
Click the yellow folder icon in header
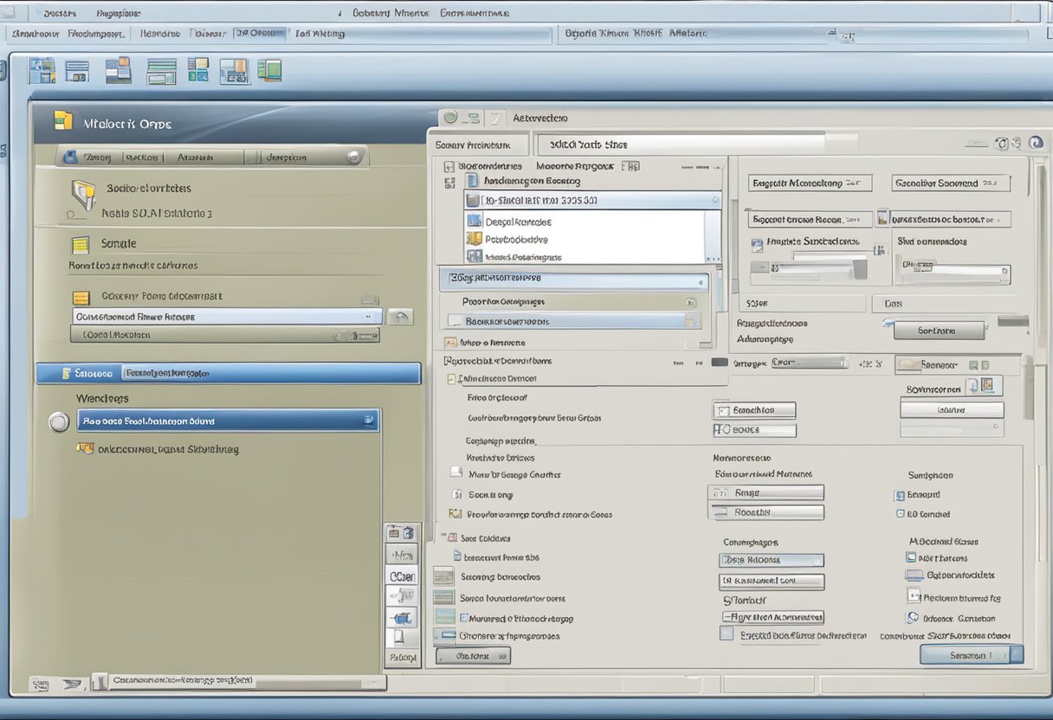[63, 121]
